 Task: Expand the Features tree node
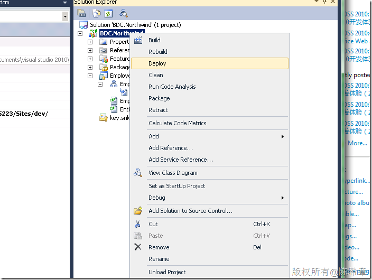click(90, 59)
